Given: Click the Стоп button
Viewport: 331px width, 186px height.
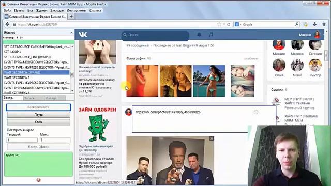Looking at the screenshot, I should point(38,122).
